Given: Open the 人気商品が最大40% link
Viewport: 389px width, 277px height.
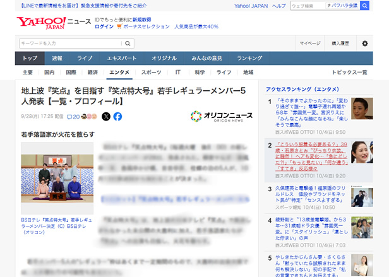Looking at the screenshot, I should (196, 27).
